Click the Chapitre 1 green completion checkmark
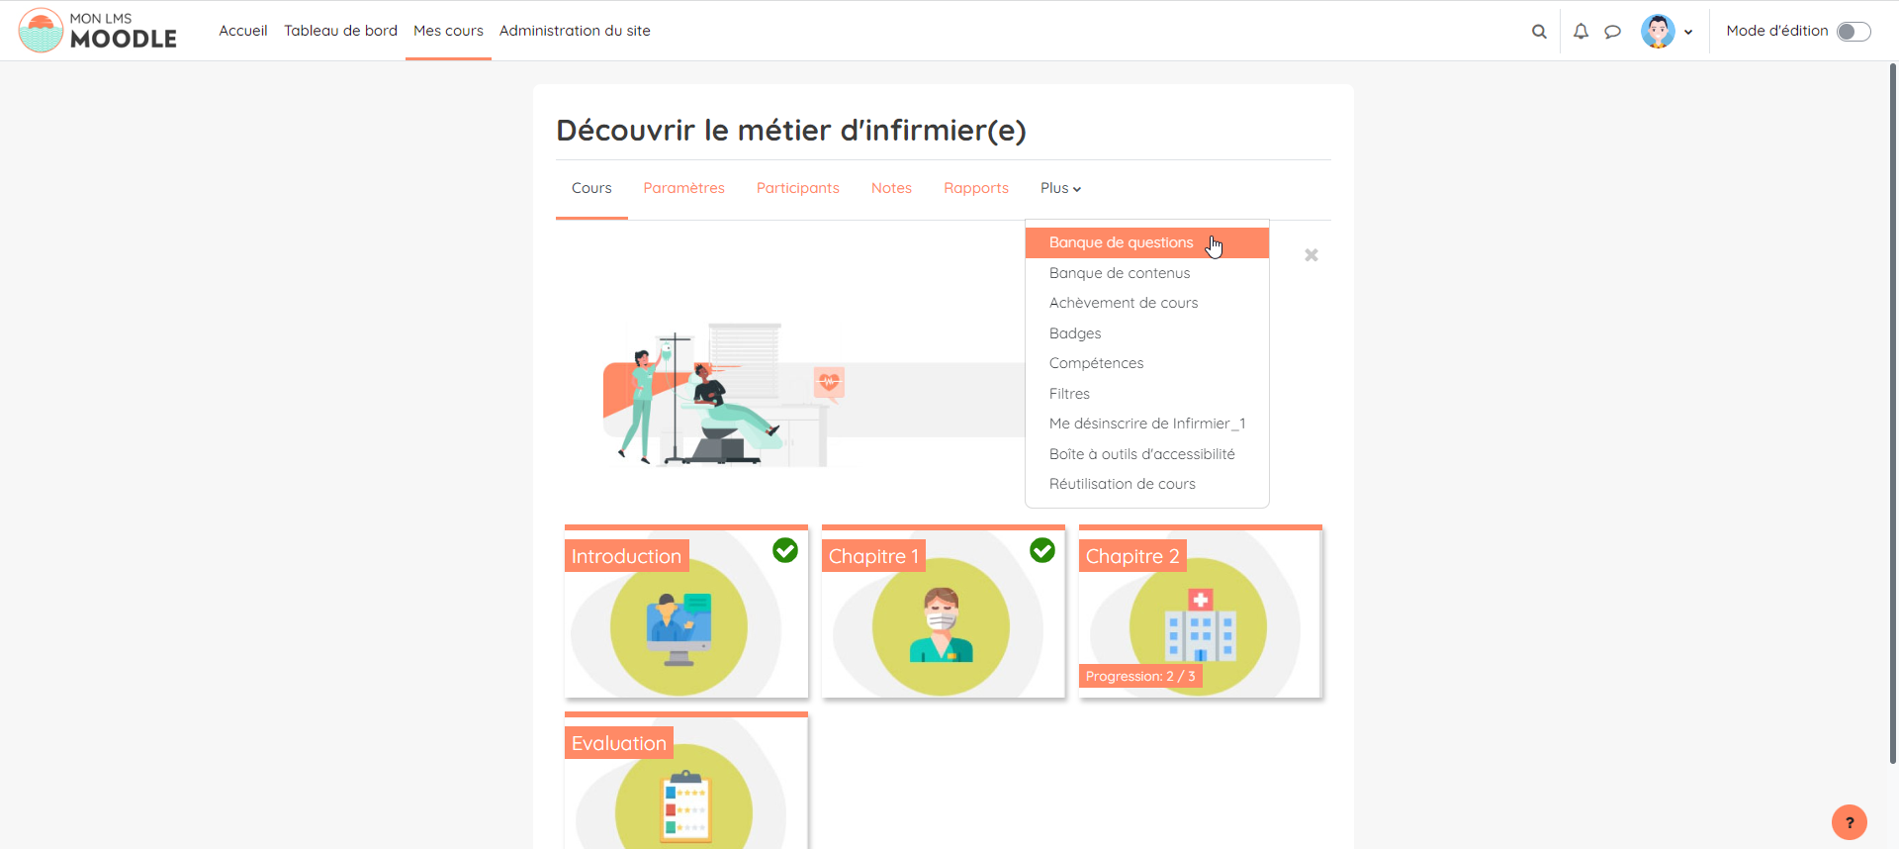The width and height of the screenshot is (1899, 849). pyautogui.click(x=1042, y=550)
